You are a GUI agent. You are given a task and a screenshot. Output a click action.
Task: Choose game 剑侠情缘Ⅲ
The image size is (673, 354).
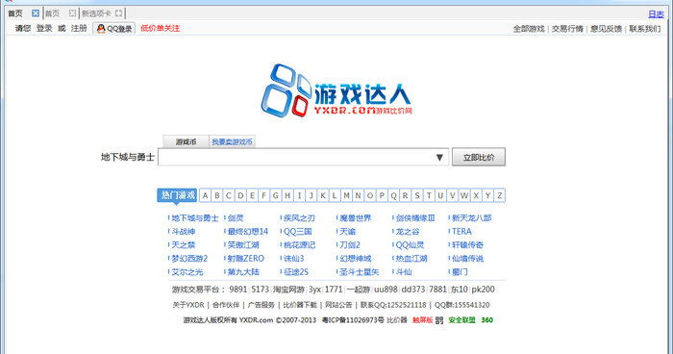tap(415, 218)
